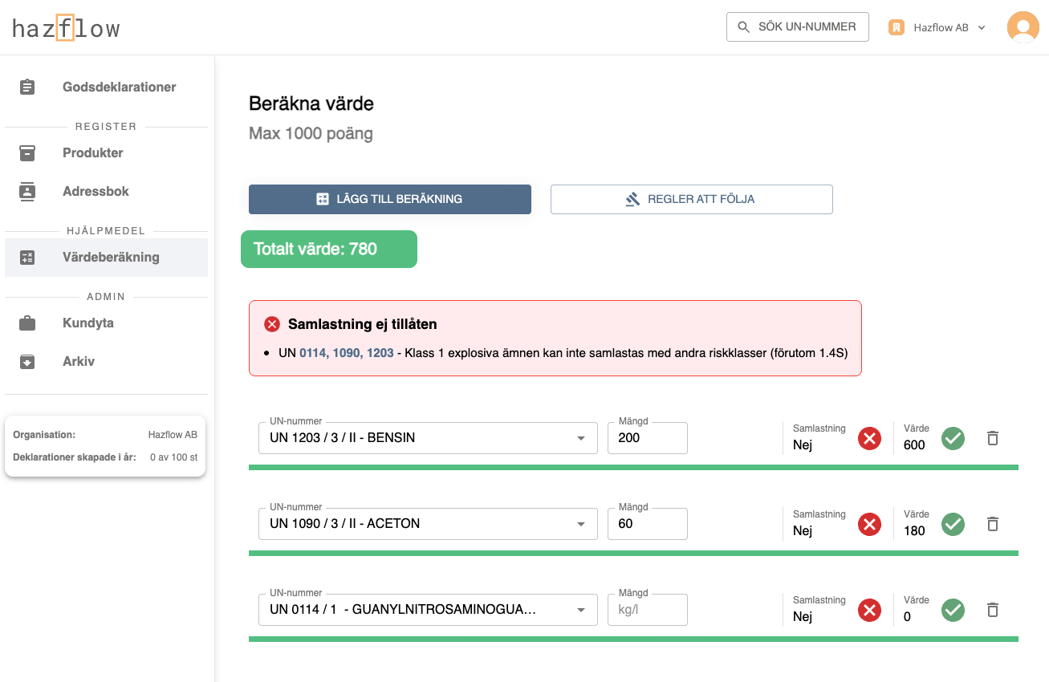Viewport: 1049px width, 682px height.
Task: Open Produkter register page
Action: point(93,152)
